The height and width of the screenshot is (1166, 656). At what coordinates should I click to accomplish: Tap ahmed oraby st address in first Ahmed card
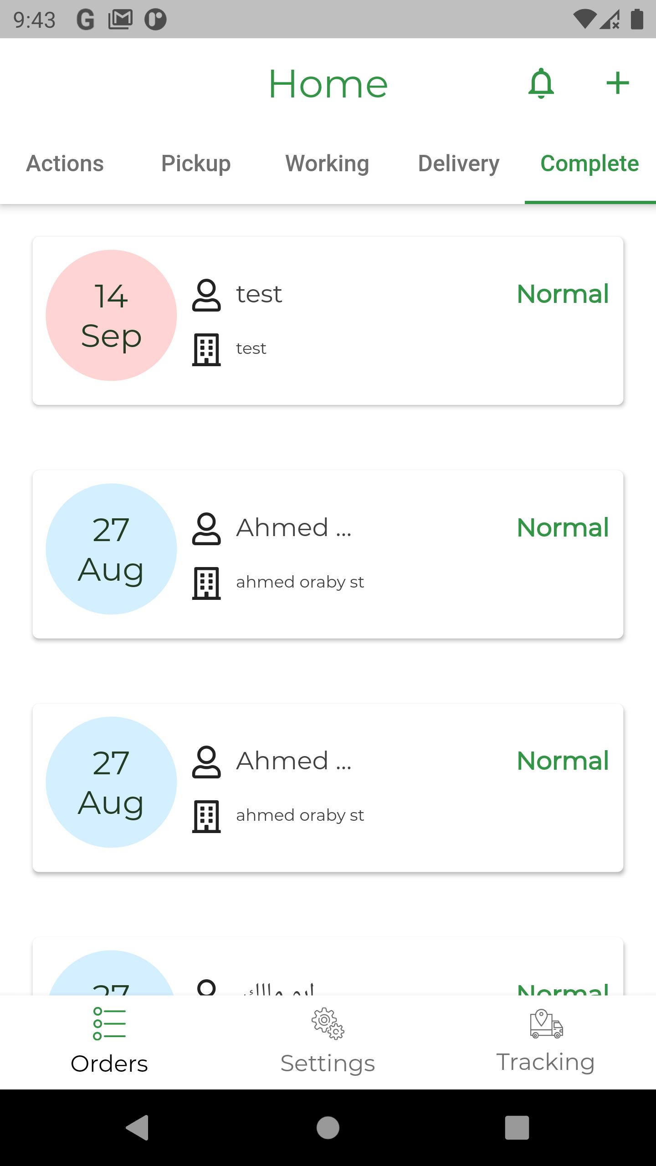pos(300,582)
